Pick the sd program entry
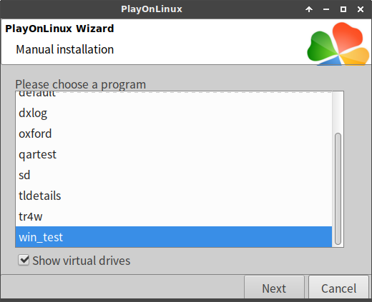The width and height of the screenshot is (372, 302). [x=174, y=175]
